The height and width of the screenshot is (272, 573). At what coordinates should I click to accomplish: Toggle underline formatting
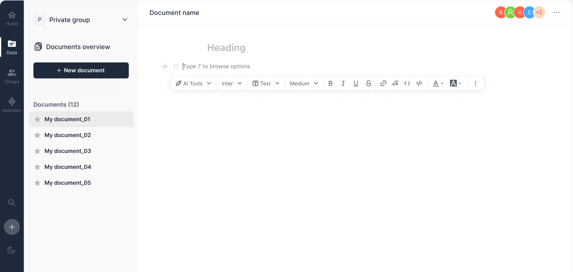[356, 83]
